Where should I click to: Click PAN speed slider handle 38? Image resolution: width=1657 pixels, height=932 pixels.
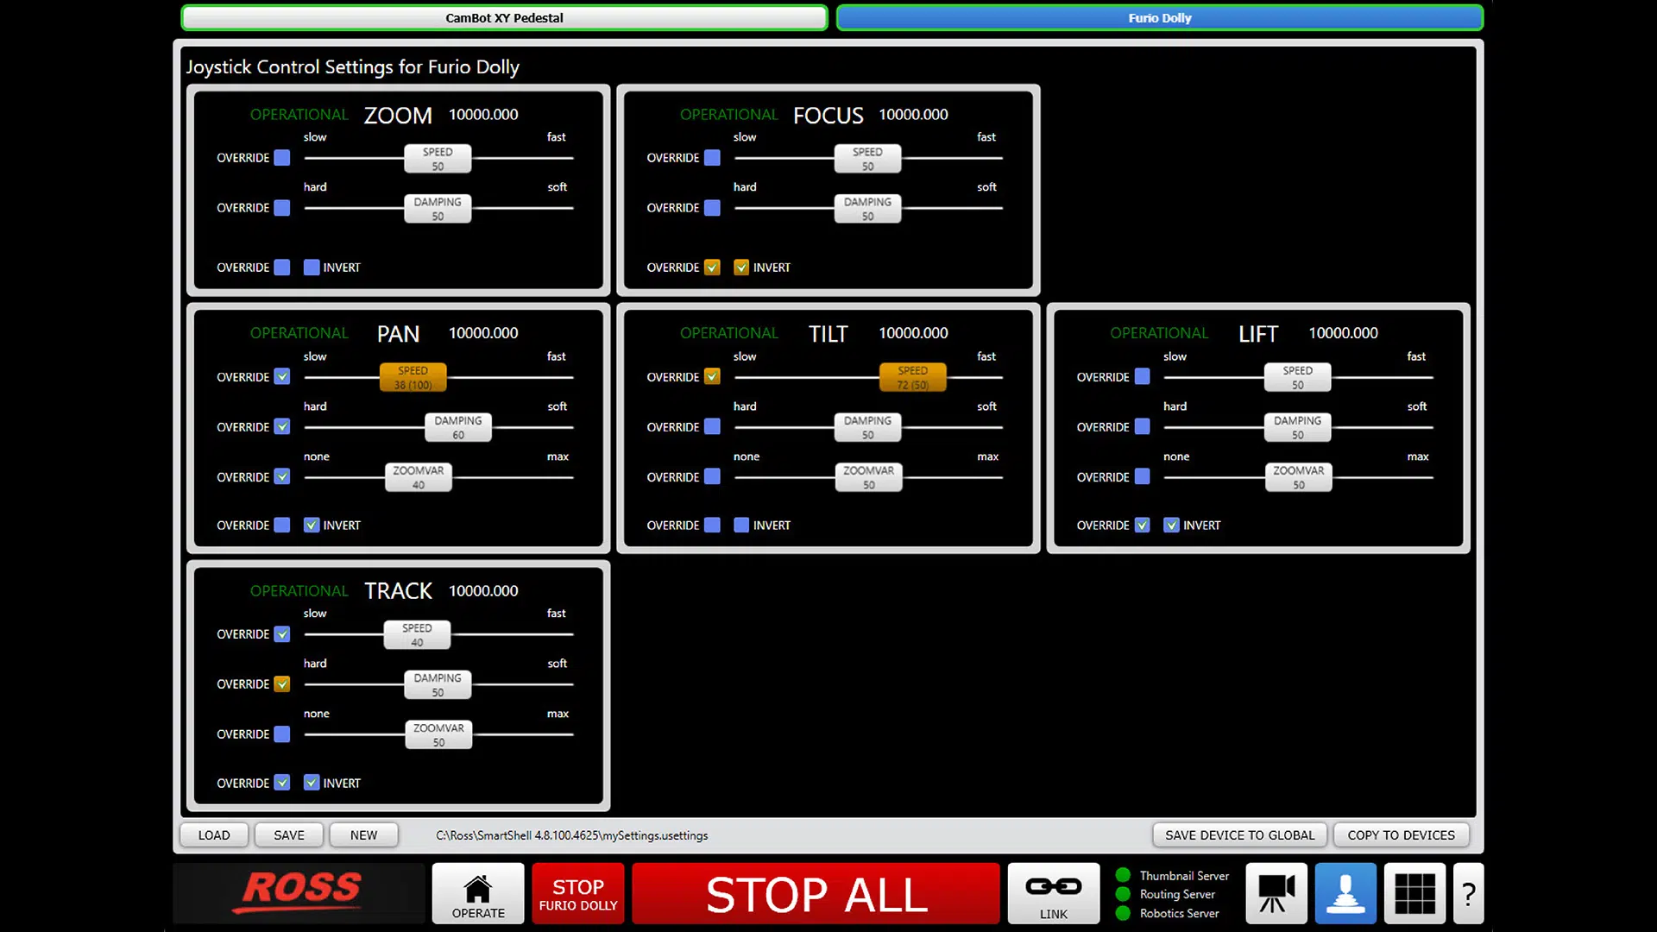[413, 378]
